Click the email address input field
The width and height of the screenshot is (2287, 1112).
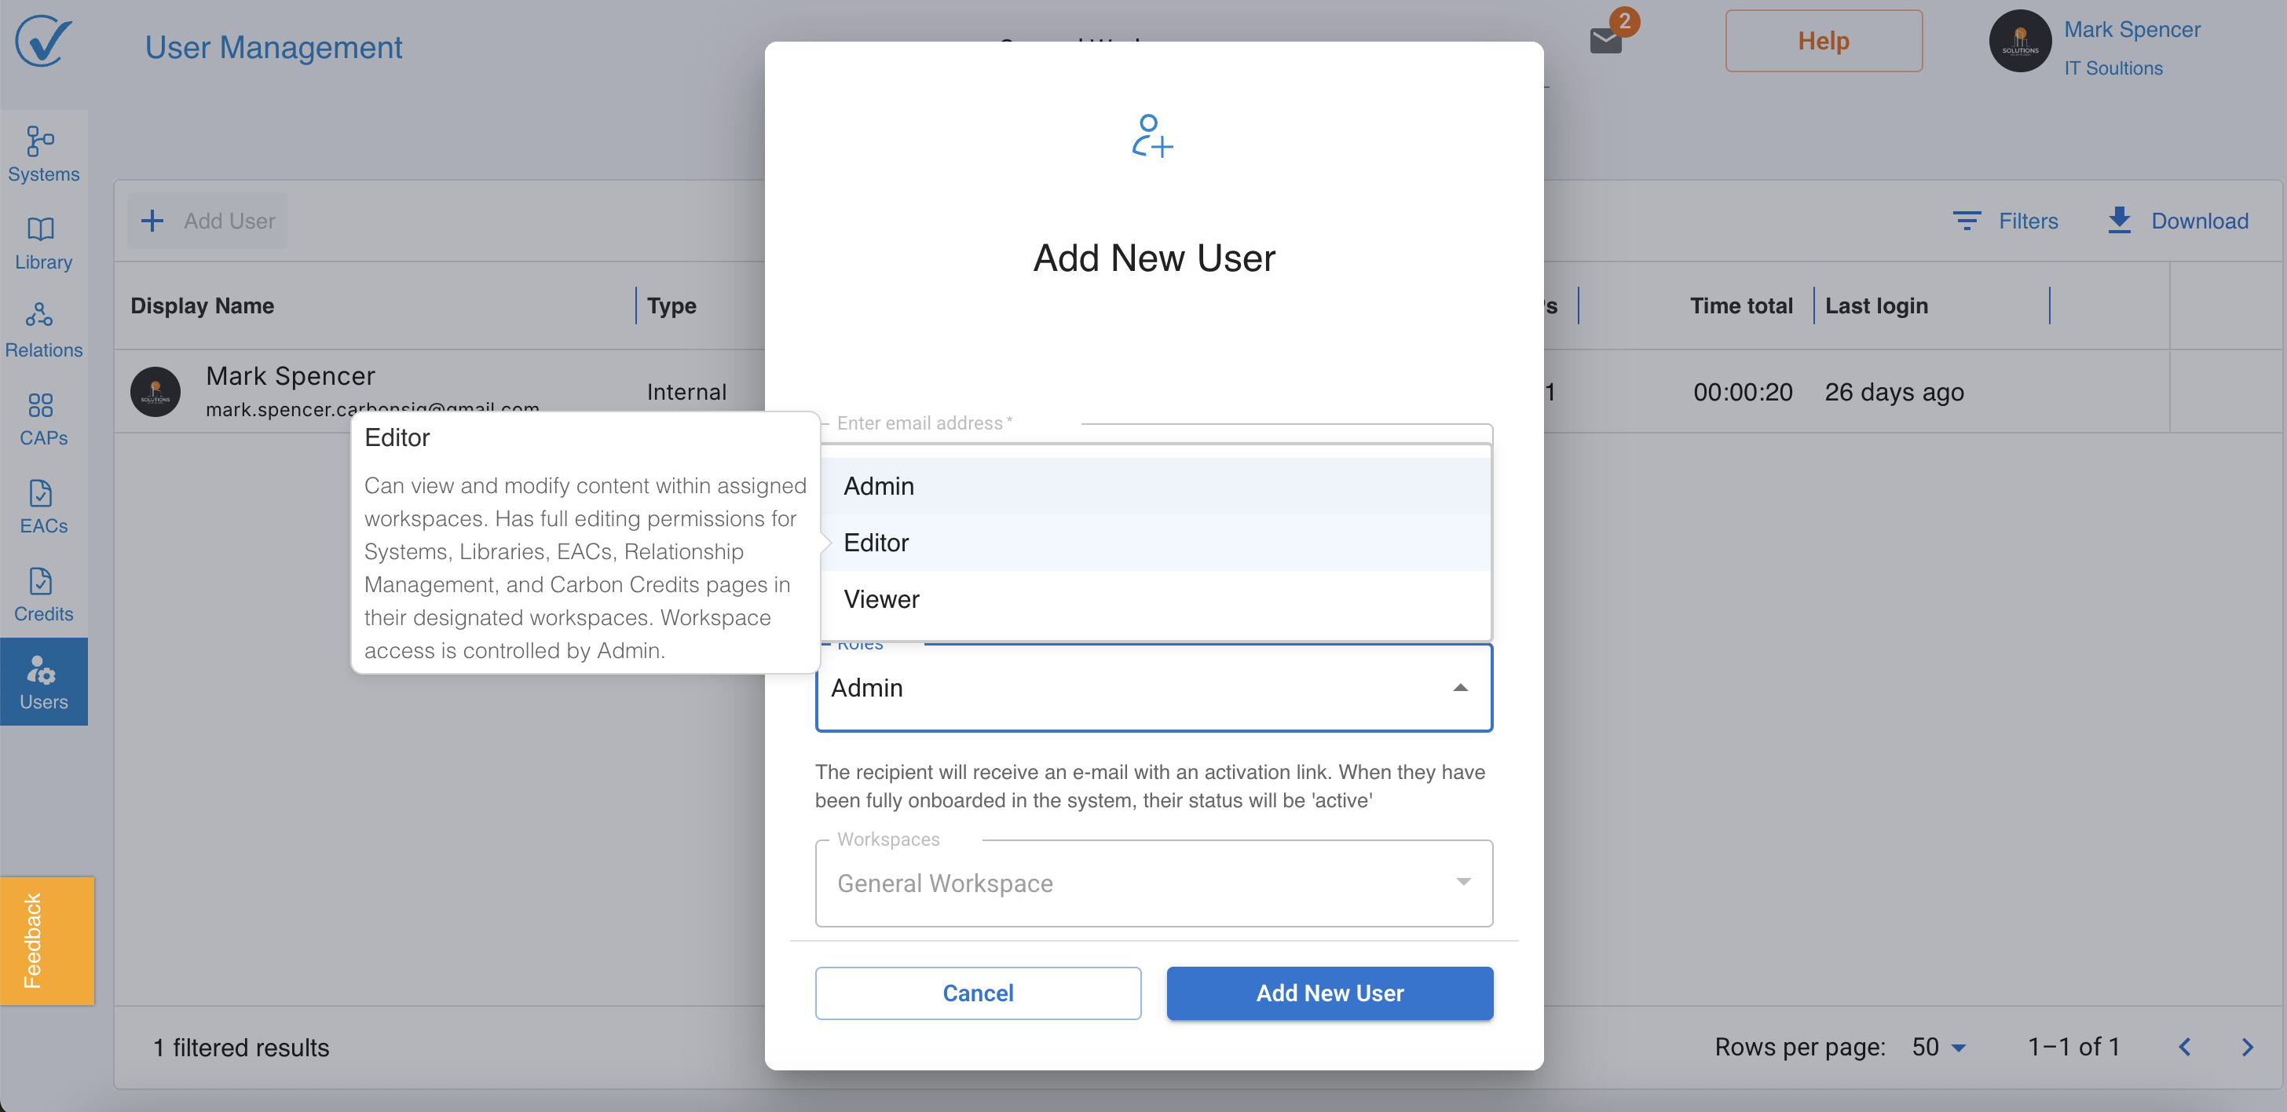1154,435
